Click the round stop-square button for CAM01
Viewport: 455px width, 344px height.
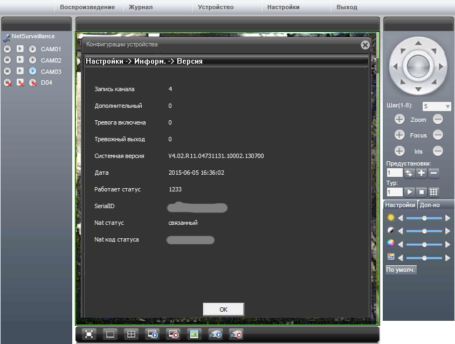[7, 49]
